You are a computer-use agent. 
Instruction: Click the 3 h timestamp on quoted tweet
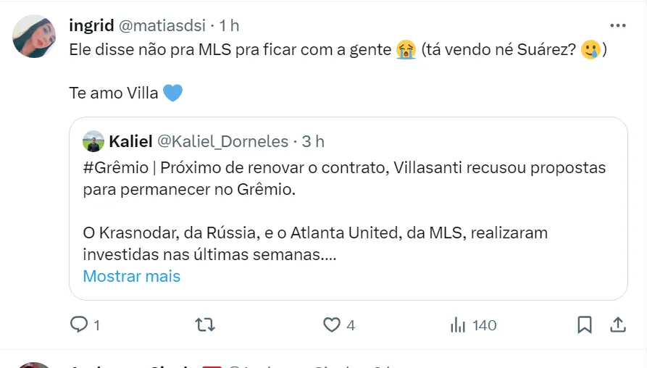(x=314, y=141)
